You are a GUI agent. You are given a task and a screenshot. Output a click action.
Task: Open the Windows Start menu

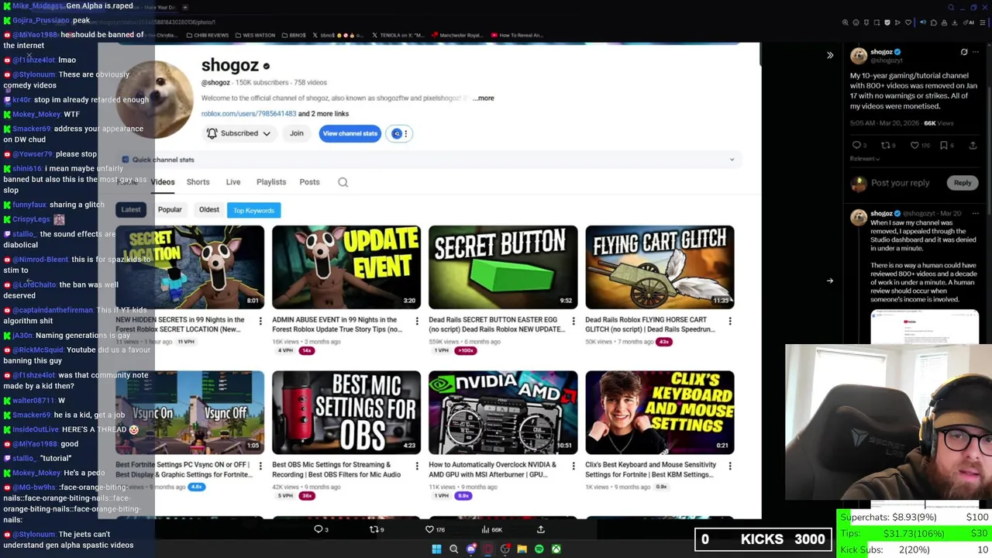pyautogui.click(x=436, y=549)
